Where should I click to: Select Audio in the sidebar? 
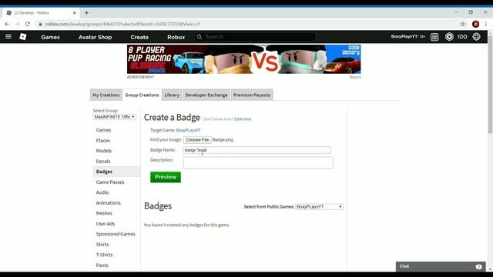(x=102, y=192)
